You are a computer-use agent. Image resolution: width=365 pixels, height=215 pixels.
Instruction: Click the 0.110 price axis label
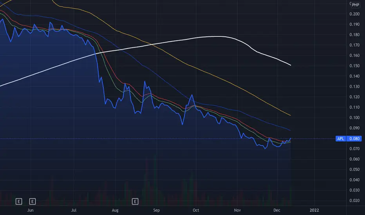[x=354, y=107]
